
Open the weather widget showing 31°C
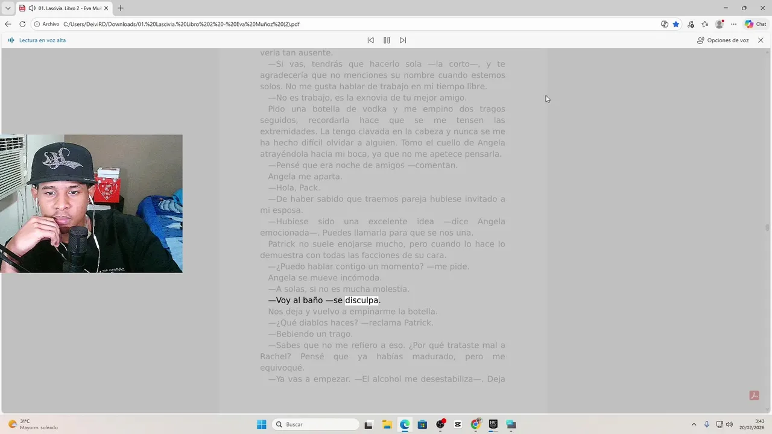tap(33, 424)
